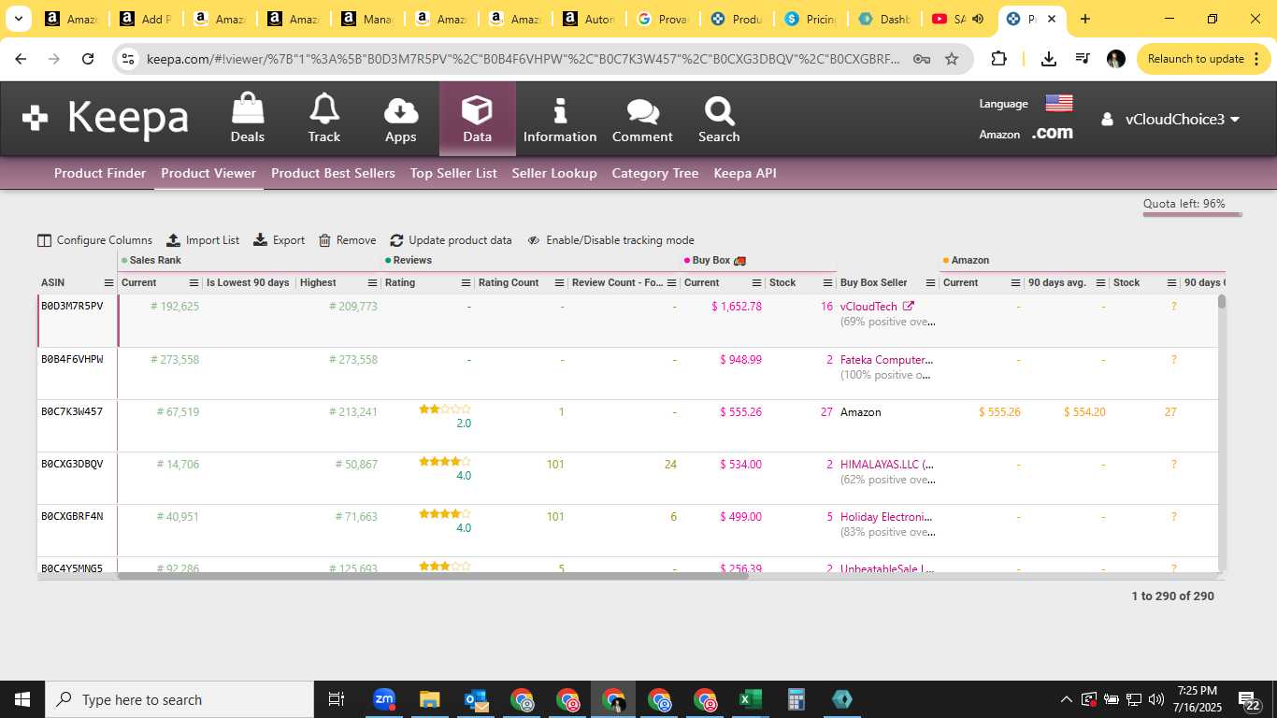Reload the browser page
The width and height of the screenshot is (1277, 718).
88,59
